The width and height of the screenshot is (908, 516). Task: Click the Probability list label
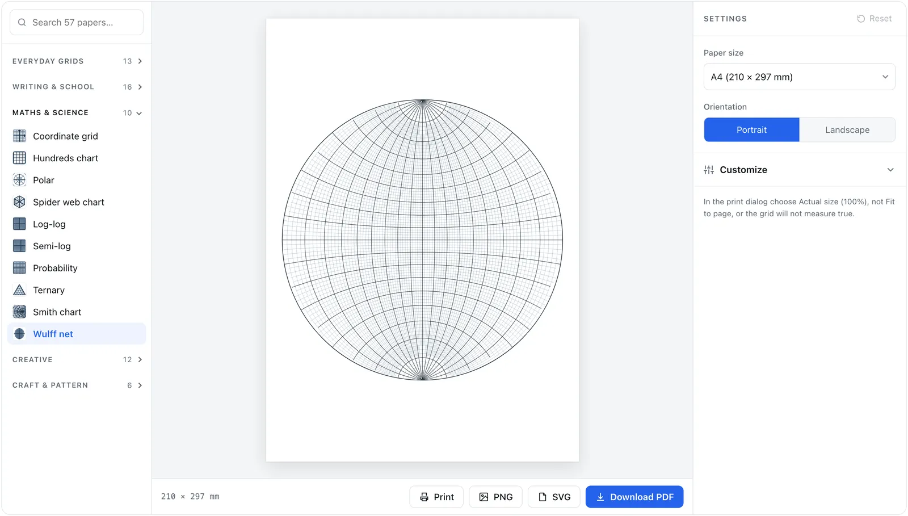(55, 268)
